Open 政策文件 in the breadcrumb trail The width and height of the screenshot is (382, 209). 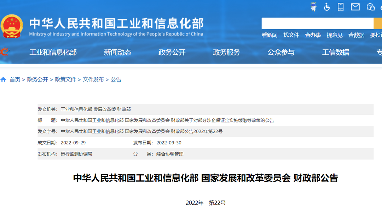click(x=65, y=79)
